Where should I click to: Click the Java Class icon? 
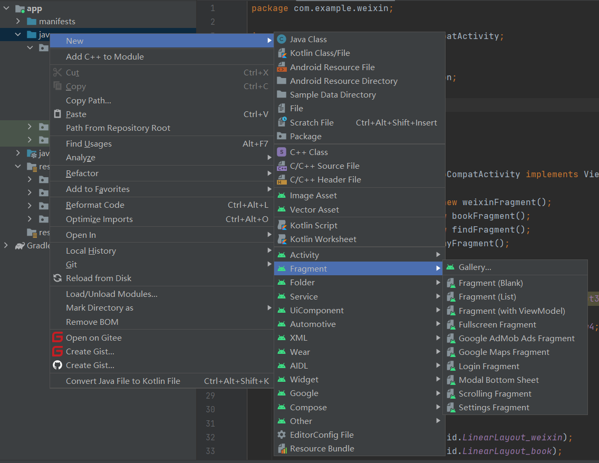tap(282, 40)
